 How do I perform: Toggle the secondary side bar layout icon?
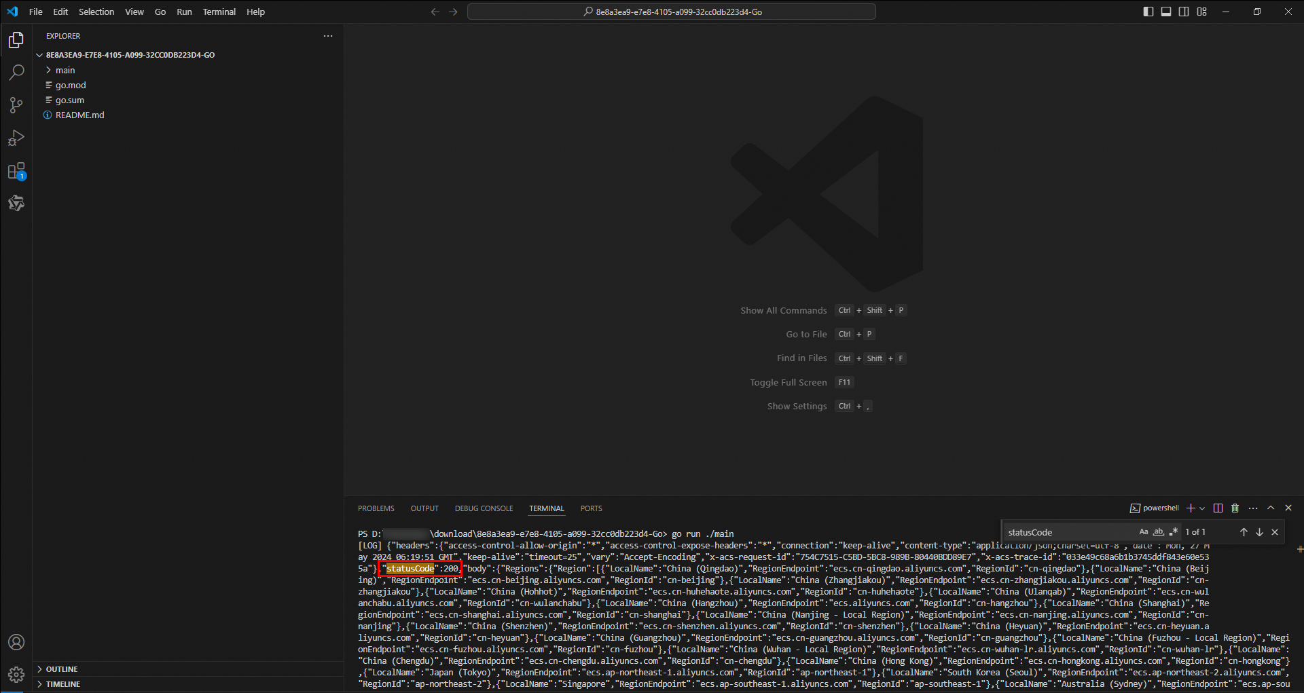(x=1184, y=12)
